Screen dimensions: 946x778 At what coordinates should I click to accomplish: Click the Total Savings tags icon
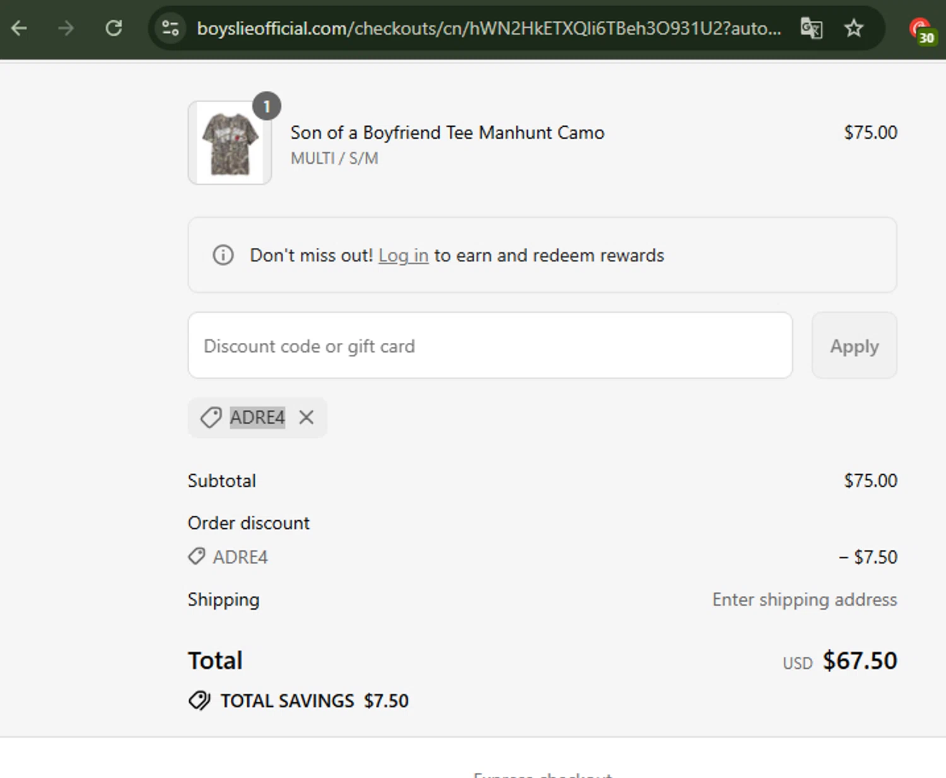tap(199, 701)
